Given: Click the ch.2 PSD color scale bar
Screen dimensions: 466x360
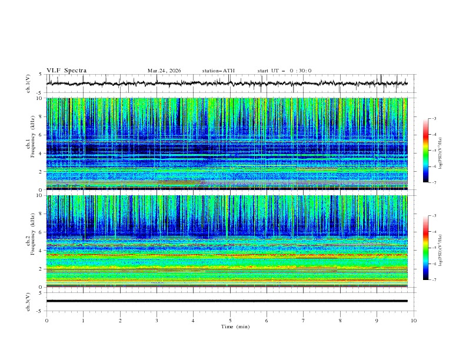Looking at the screenshot, I should (425, 248).
